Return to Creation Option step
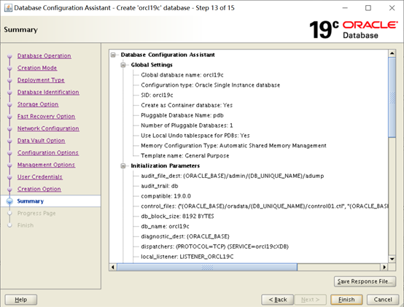The height and width of the screenshot is (307, 404). 39,189
